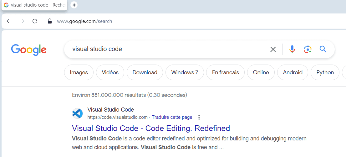
Task: Click the forward navigation arrow
Action: tap(23, 21)
